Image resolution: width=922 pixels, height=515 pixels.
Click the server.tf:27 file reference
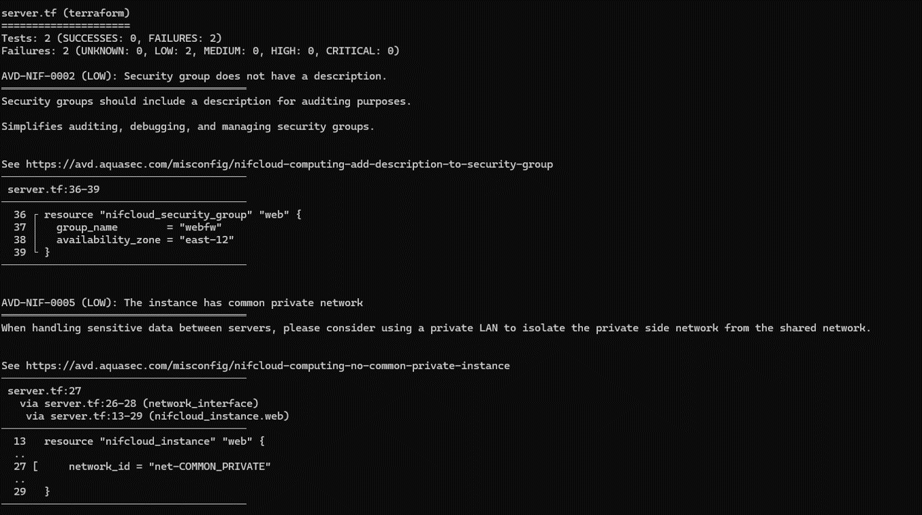pos(44,391)
